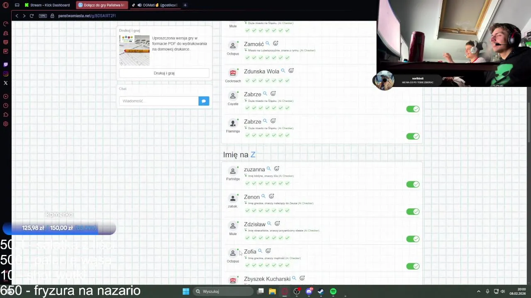Click the Drukuj i graj preview thumbnail
This screenshot has height=298, width=531.
tap(134, 50)
